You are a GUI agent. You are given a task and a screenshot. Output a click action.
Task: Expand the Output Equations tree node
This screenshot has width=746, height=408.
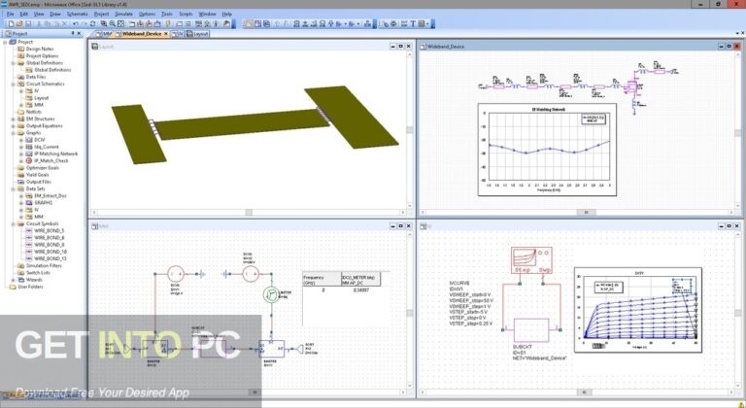[x=14, y=126]
